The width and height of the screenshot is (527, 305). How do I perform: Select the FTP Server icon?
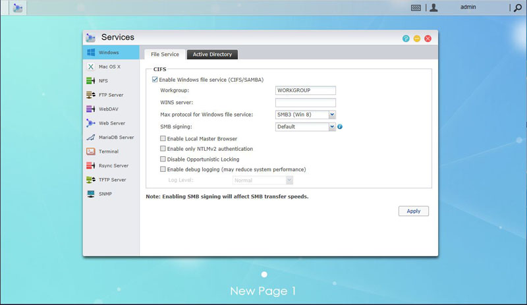coord(91,95)
